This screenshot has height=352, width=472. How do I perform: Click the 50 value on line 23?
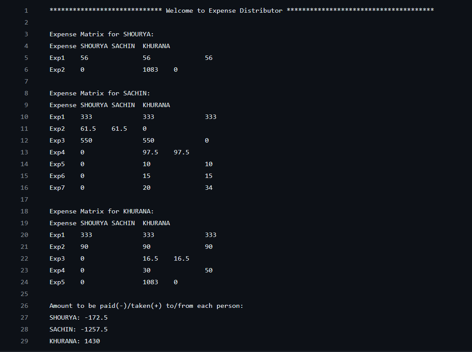click(x=209, y=270)
